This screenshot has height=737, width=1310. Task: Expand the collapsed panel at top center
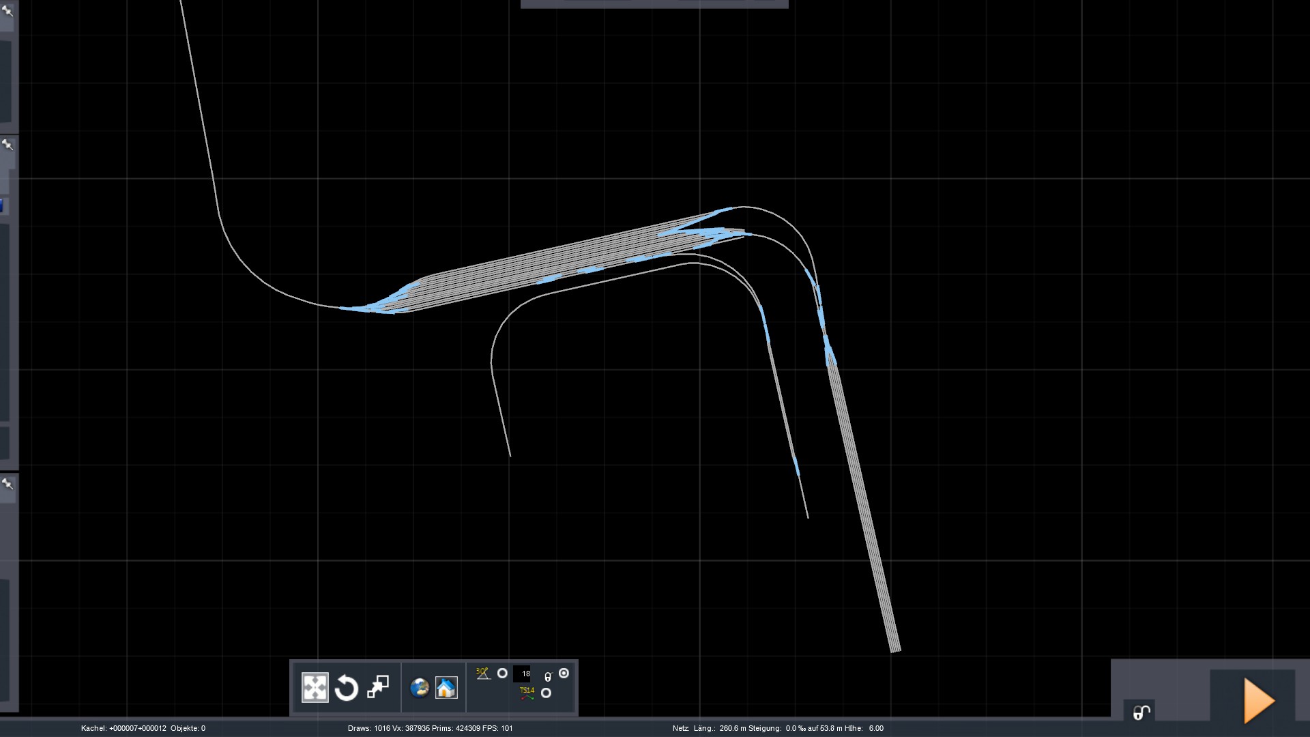click(x=654, y=4)
